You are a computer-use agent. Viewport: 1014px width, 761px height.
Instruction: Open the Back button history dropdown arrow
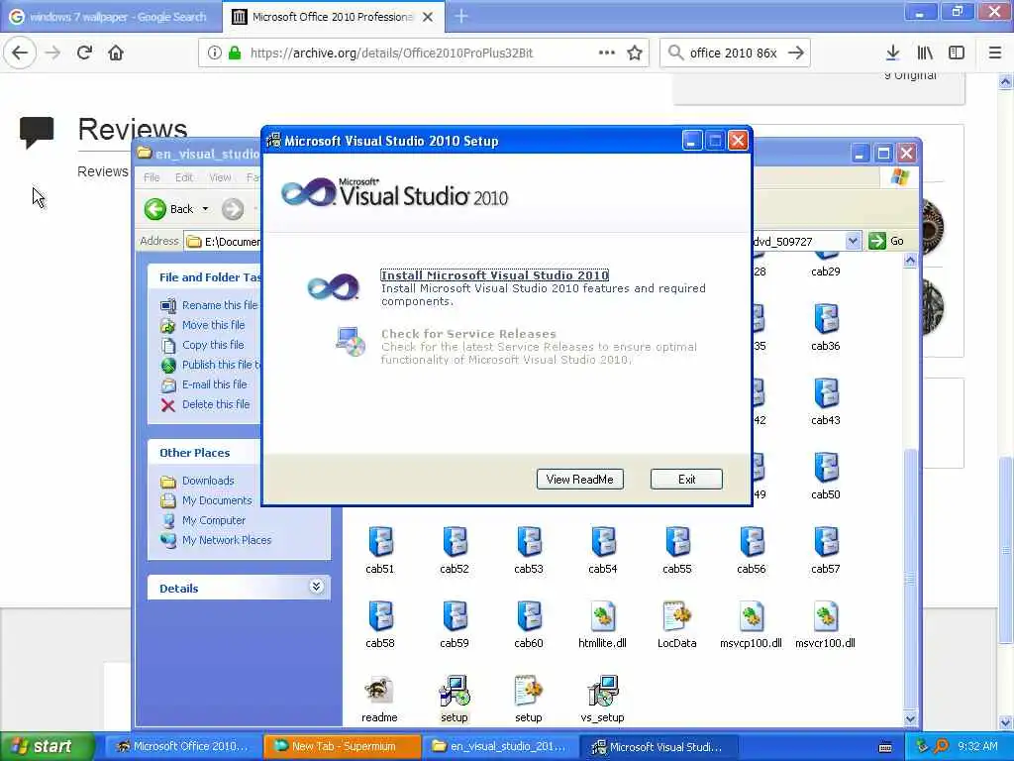(x=206, y=209)
